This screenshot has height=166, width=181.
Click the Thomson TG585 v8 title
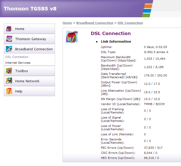coord(30,9)
